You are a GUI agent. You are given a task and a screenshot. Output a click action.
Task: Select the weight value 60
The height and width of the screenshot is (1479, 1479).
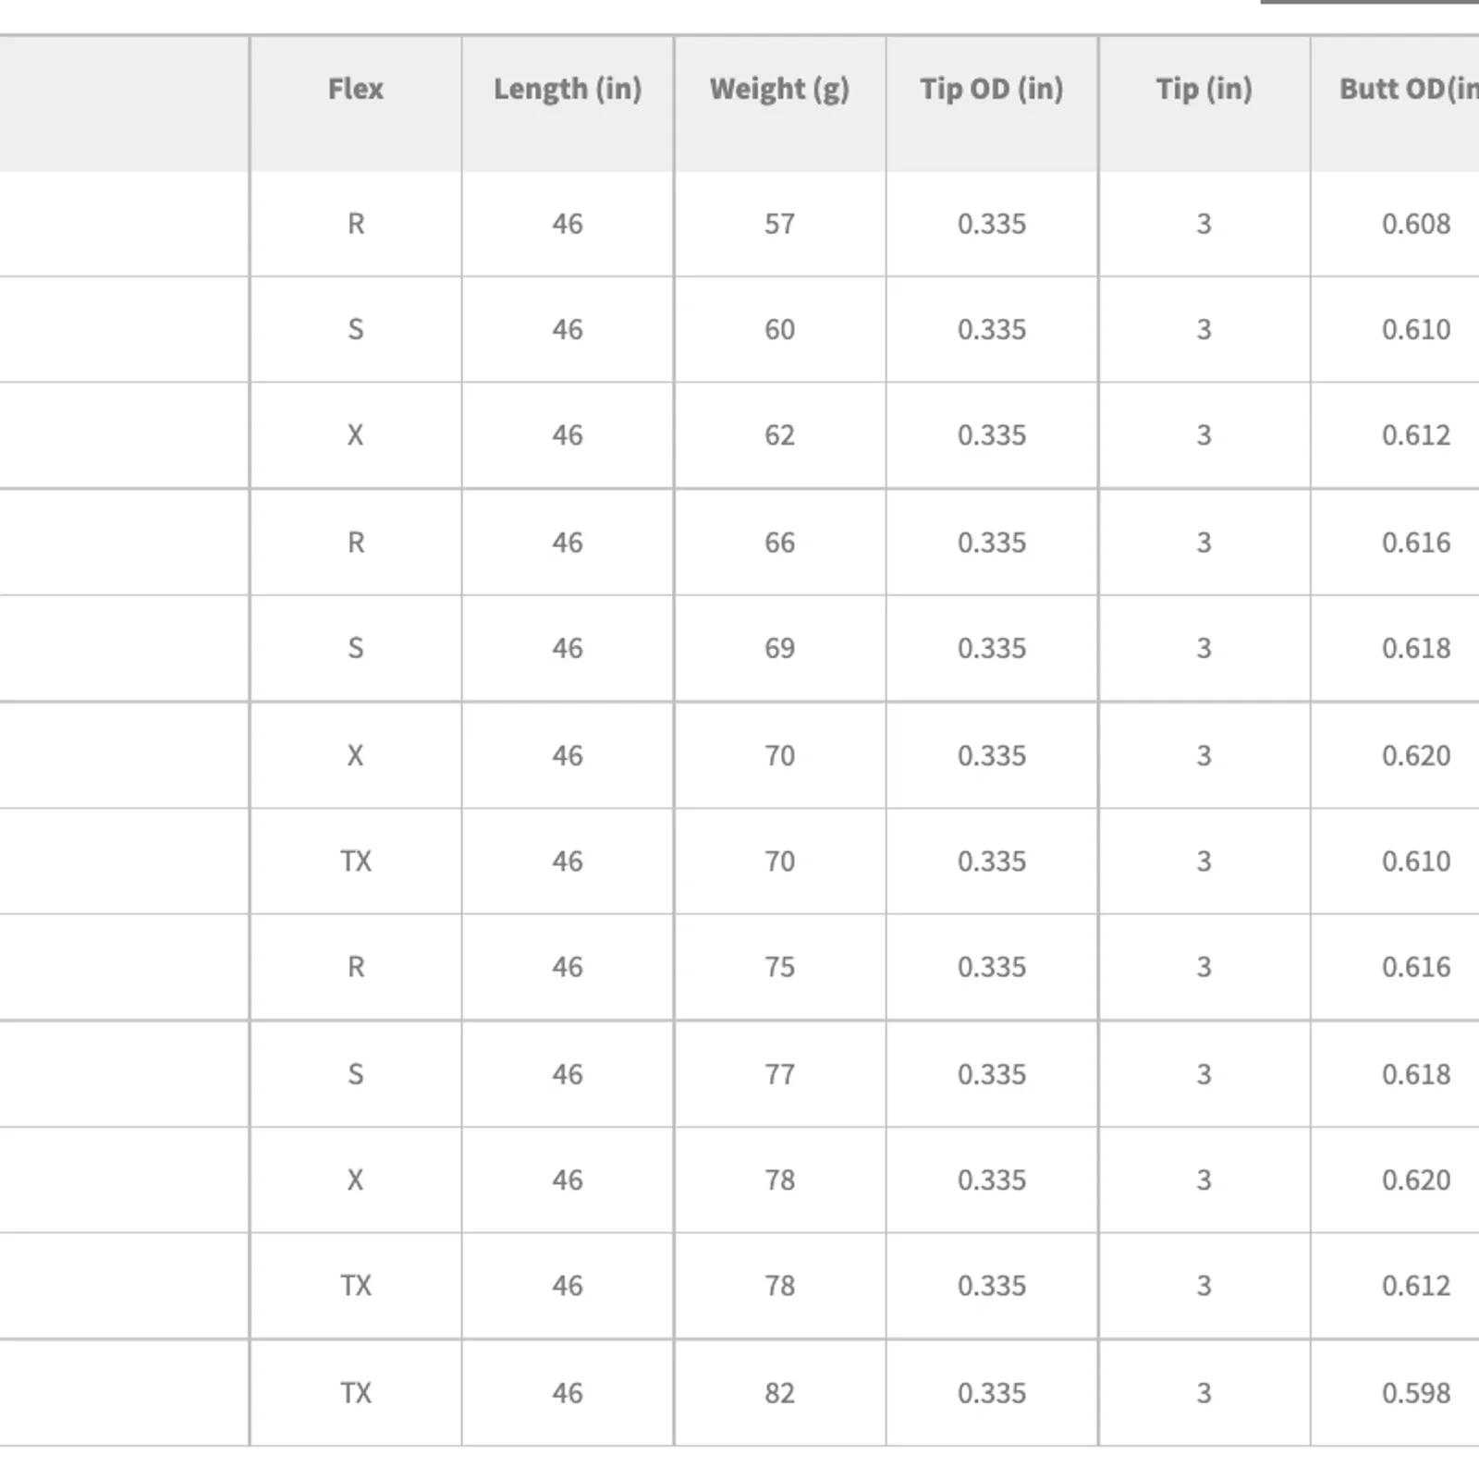[x=779, y=330]
